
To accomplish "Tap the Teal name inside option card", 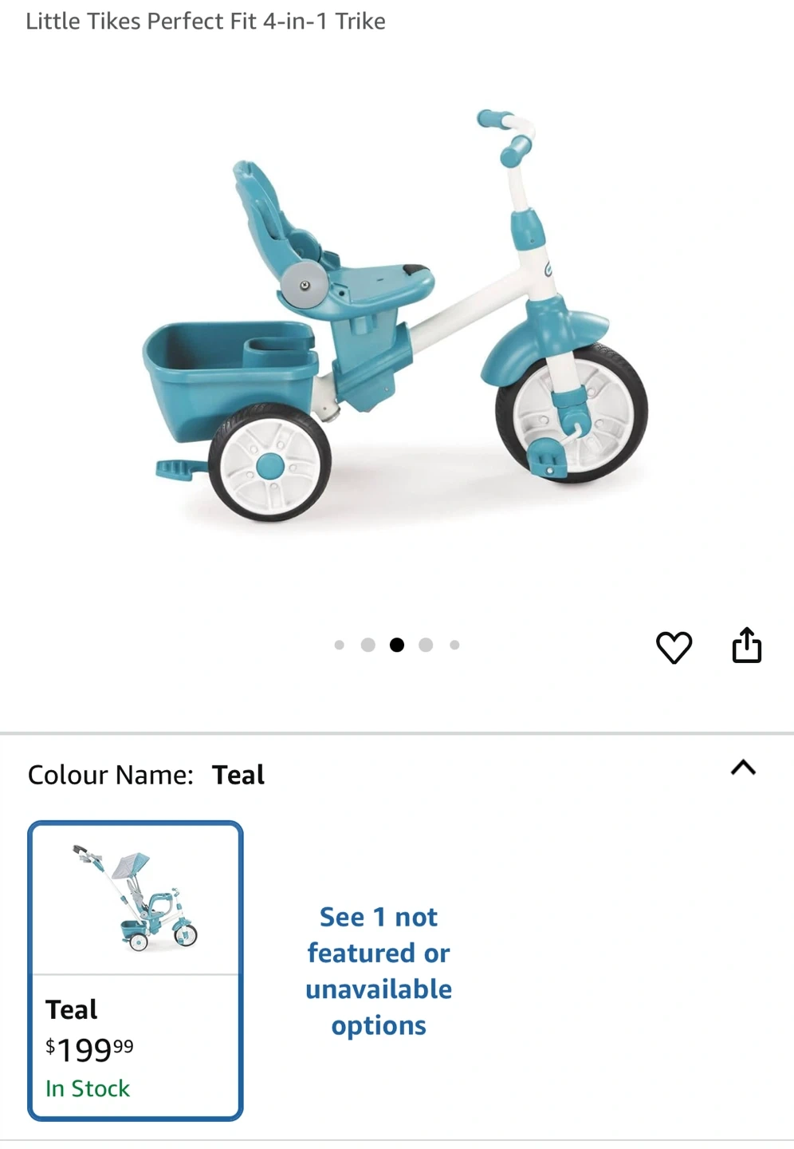I will click(72, 1009).
